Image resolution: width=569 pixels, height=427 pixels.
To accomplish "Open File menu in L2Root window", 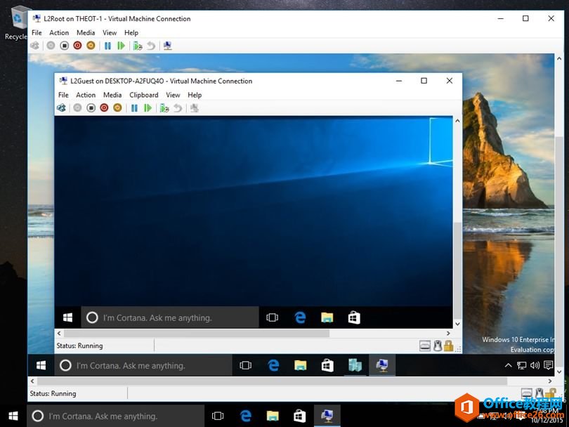I will click(x=37, y=32).
